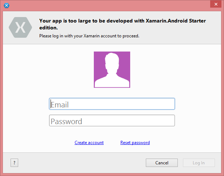Image resolution: width=224 pixels, height=176 pixels.
Task: Click the 'Please log in' instruction text
Action: (89, 36)
